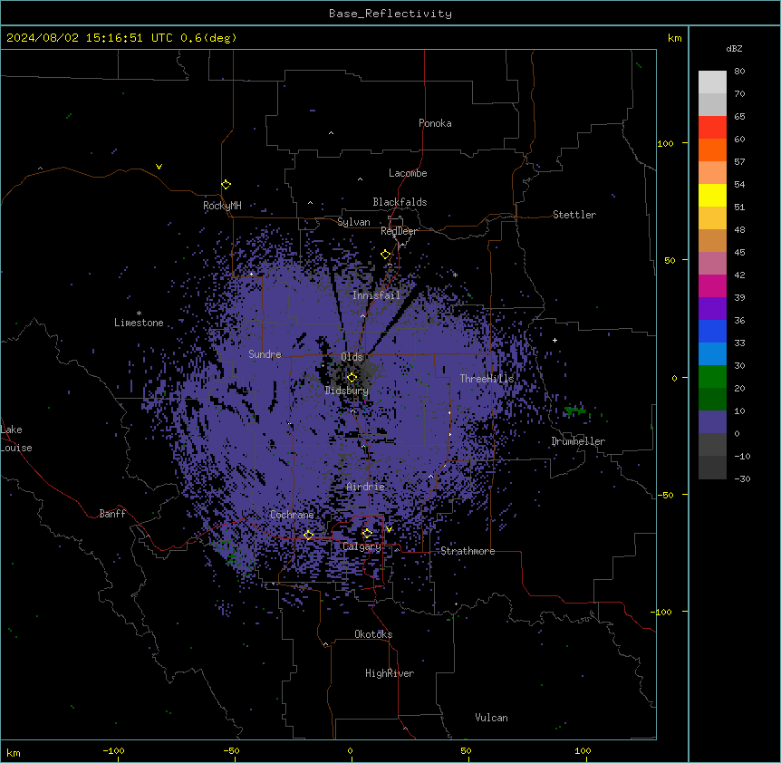The height and width of the screenshot is (763, 781).
Task: Click the Limestone label
Action: (x=139, y=323)
